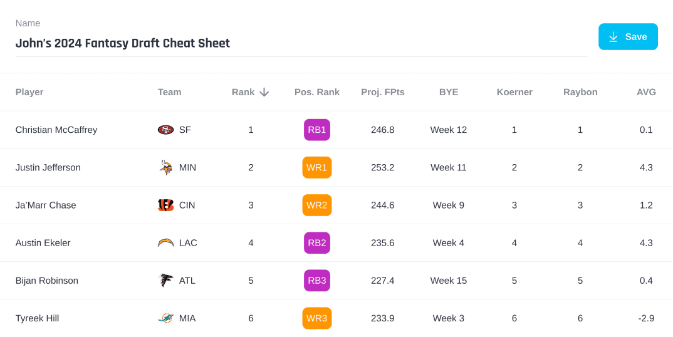
Task: Click the San Francisco 49ers team logo
Action: click(165, 130)
